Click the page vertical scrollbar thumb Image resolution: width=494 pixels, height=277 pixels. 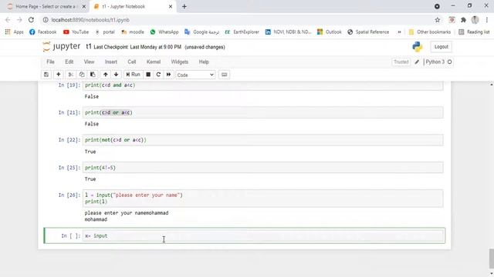point(491,259)
